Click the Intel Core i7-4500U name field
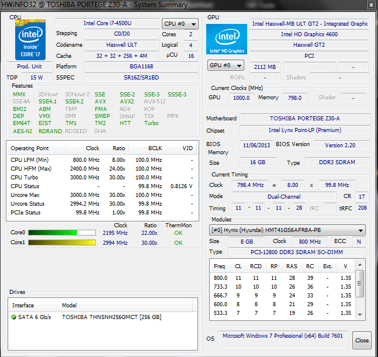Viewport: 378px width, 357px height. coord(107,23)
